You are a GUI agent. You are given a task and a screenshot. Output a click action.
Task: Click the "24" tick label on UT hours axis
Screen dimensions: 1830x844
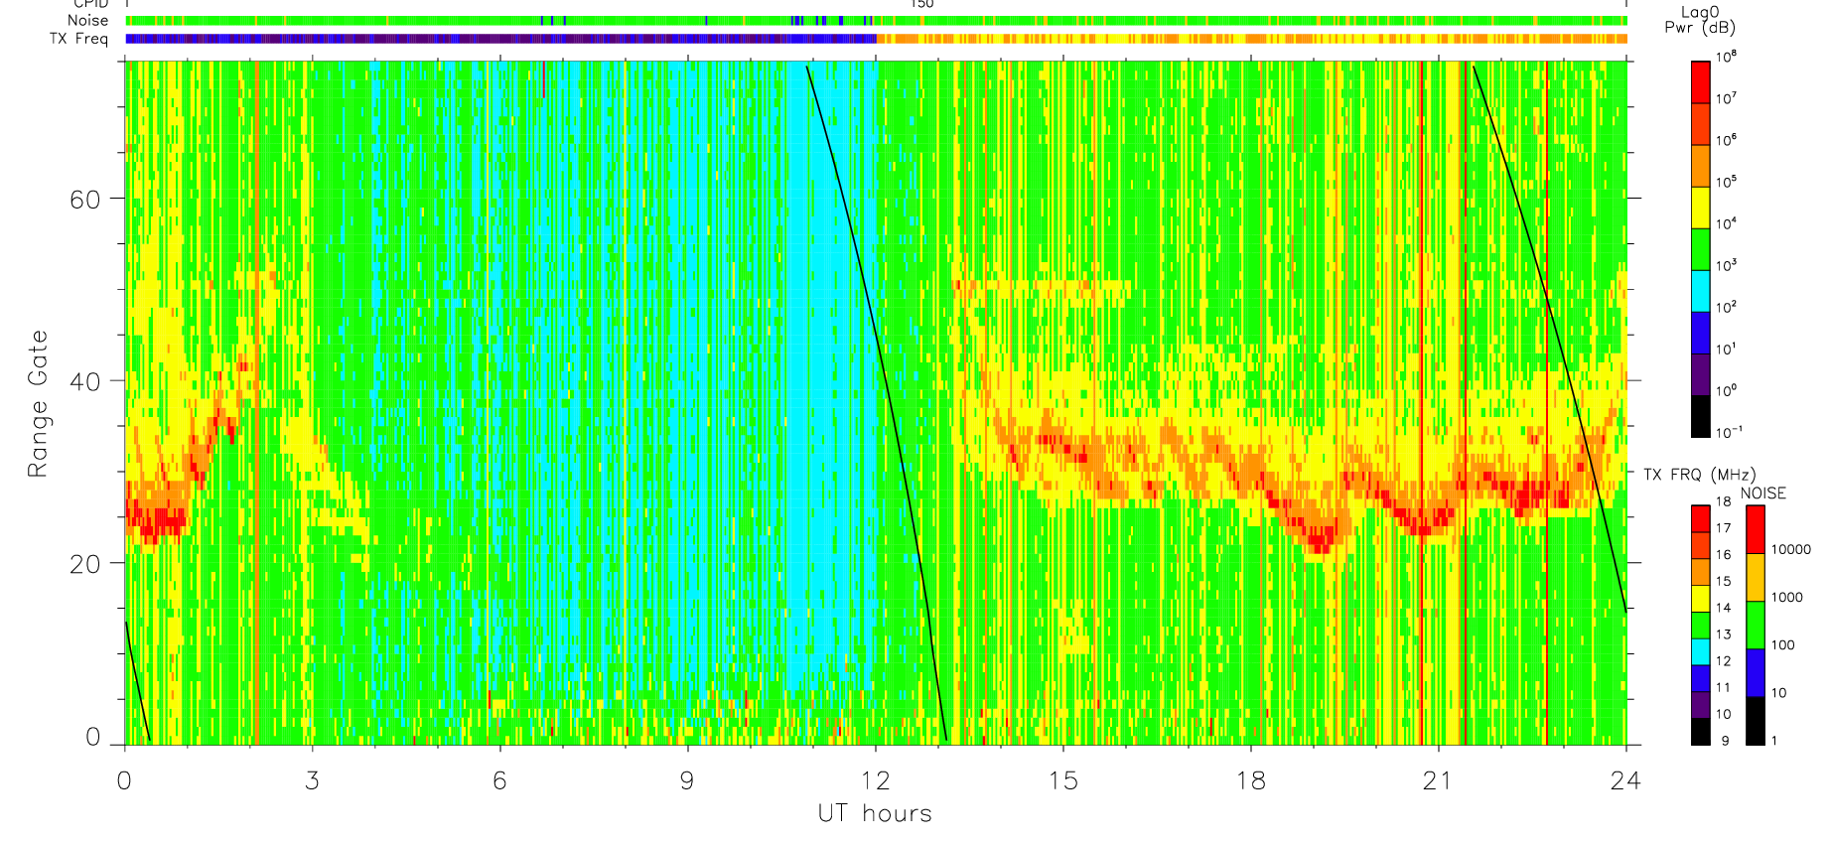pos(1624,781)
